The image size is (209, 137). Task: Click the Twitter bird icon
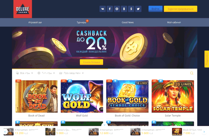tap(138, 9)
